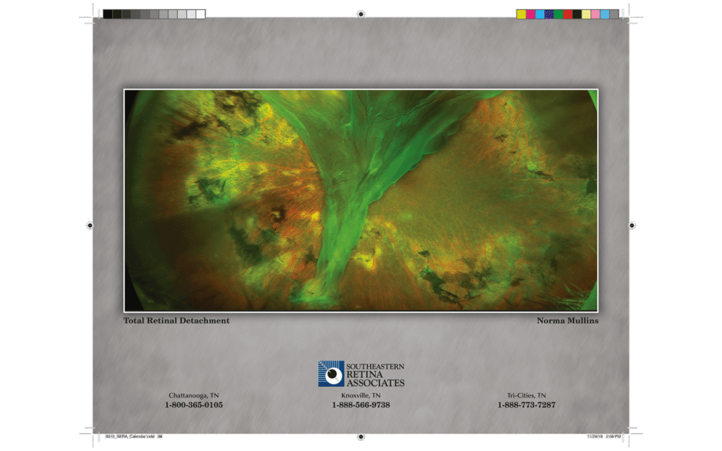This screenshot has height=451, width=722.
Task: Select the magenta swatch in color bar
Action: point(530,14)
